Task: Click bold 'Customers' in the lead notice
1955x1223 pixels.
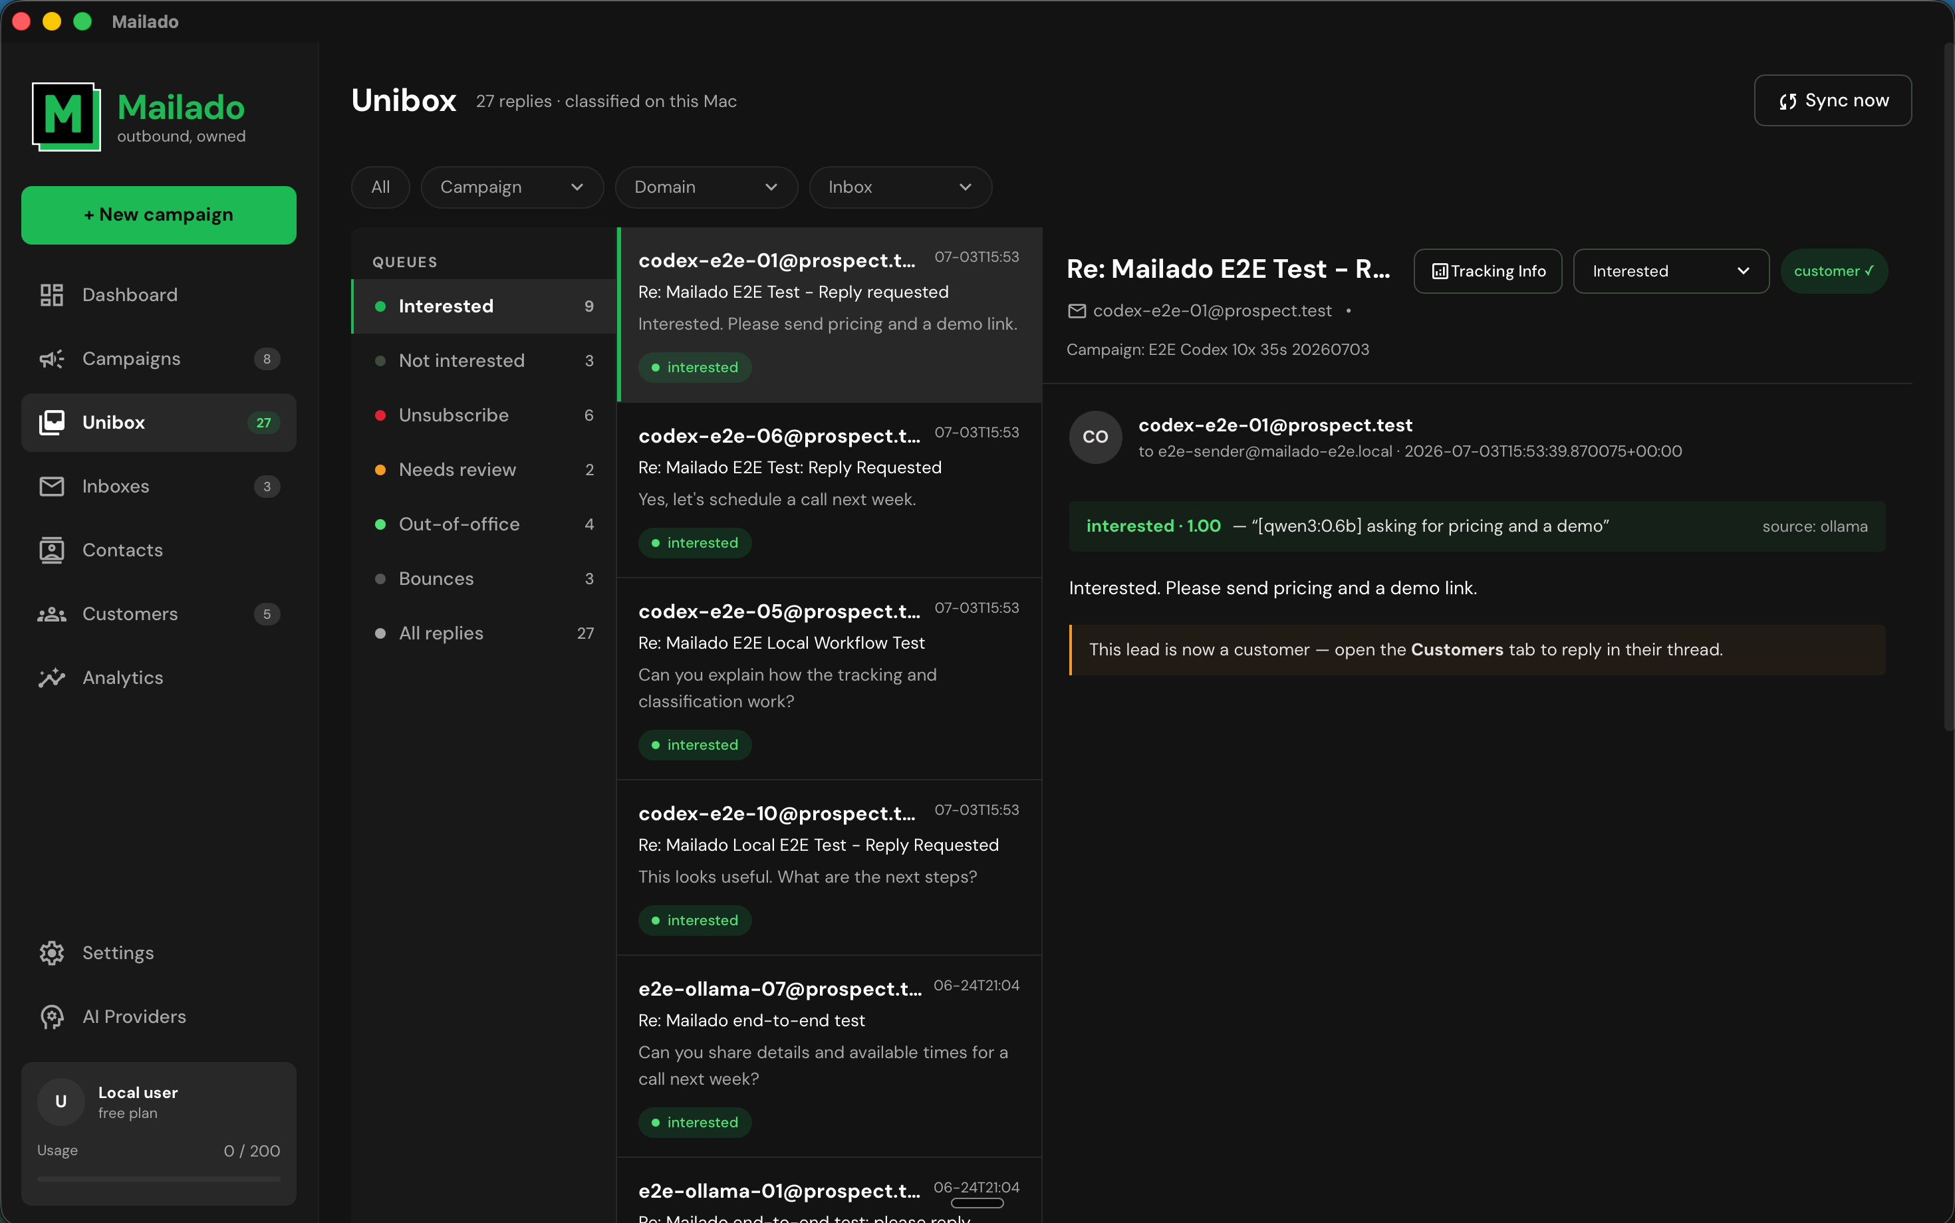Action: [1456, 650]
